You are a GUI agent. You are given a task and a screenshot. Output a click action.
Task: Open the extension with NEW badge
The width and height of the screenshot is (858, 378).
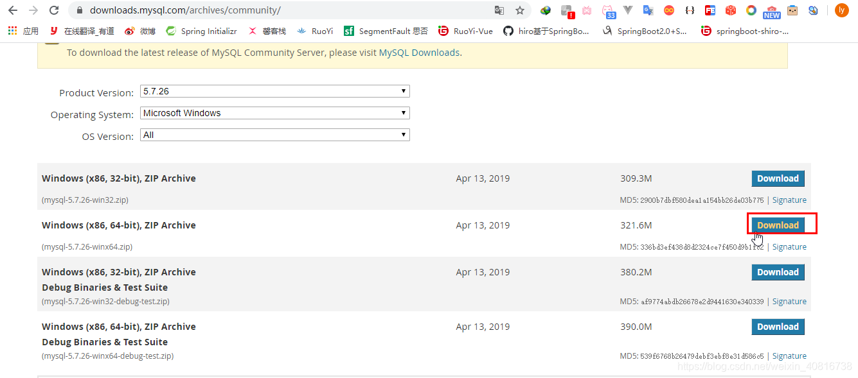click(x=772, y=12)
